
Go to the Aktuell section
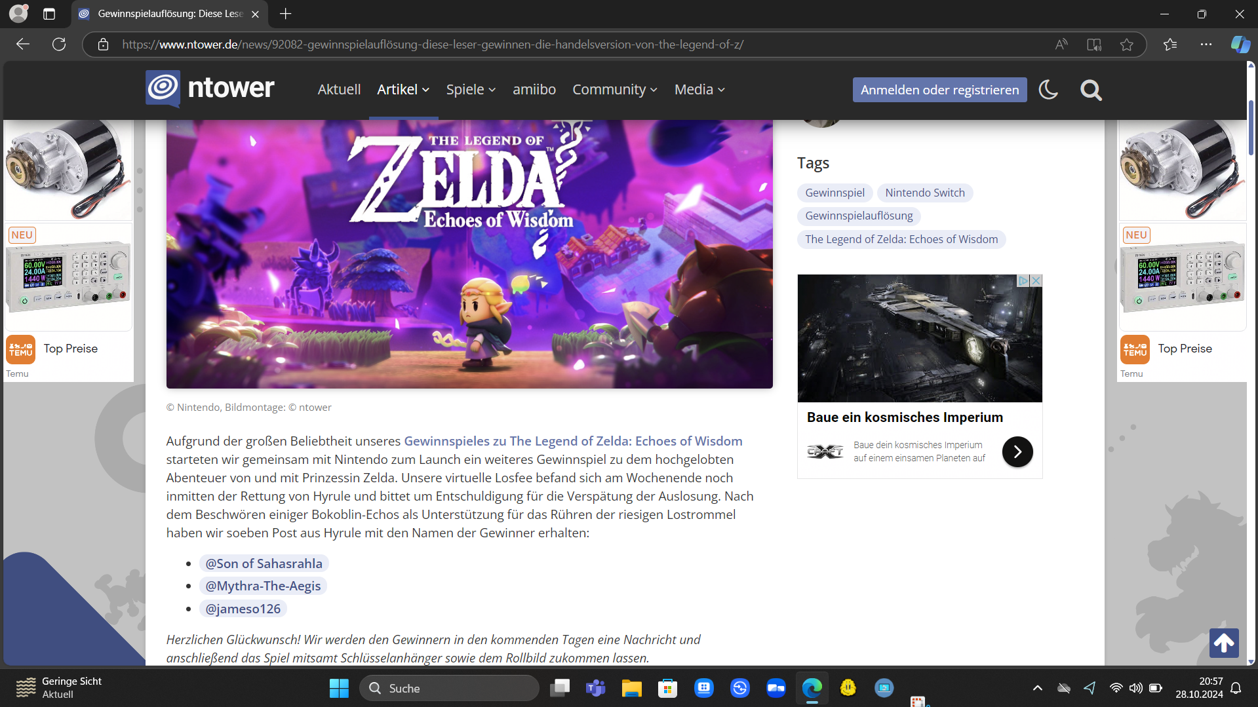tap(339, 90)
